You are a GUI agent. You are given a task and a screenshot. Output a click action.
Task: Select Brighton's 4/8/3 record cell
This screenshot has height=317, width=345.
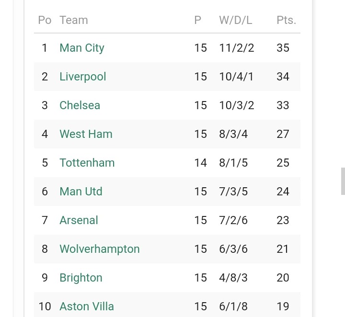233,278
